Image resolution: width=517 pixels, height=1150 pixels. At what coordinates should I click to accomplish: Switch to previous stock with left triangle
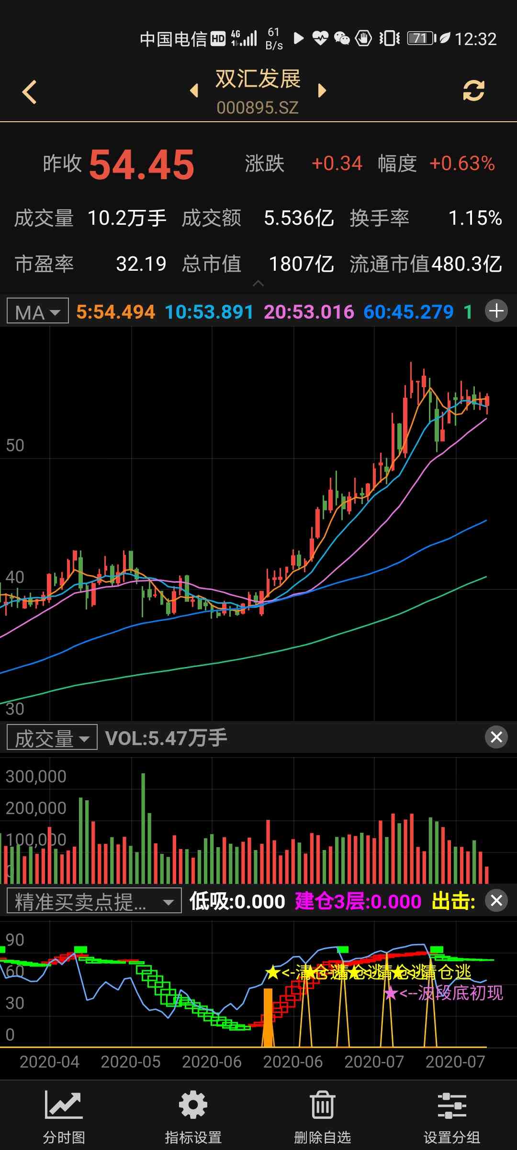coord(194,91)
